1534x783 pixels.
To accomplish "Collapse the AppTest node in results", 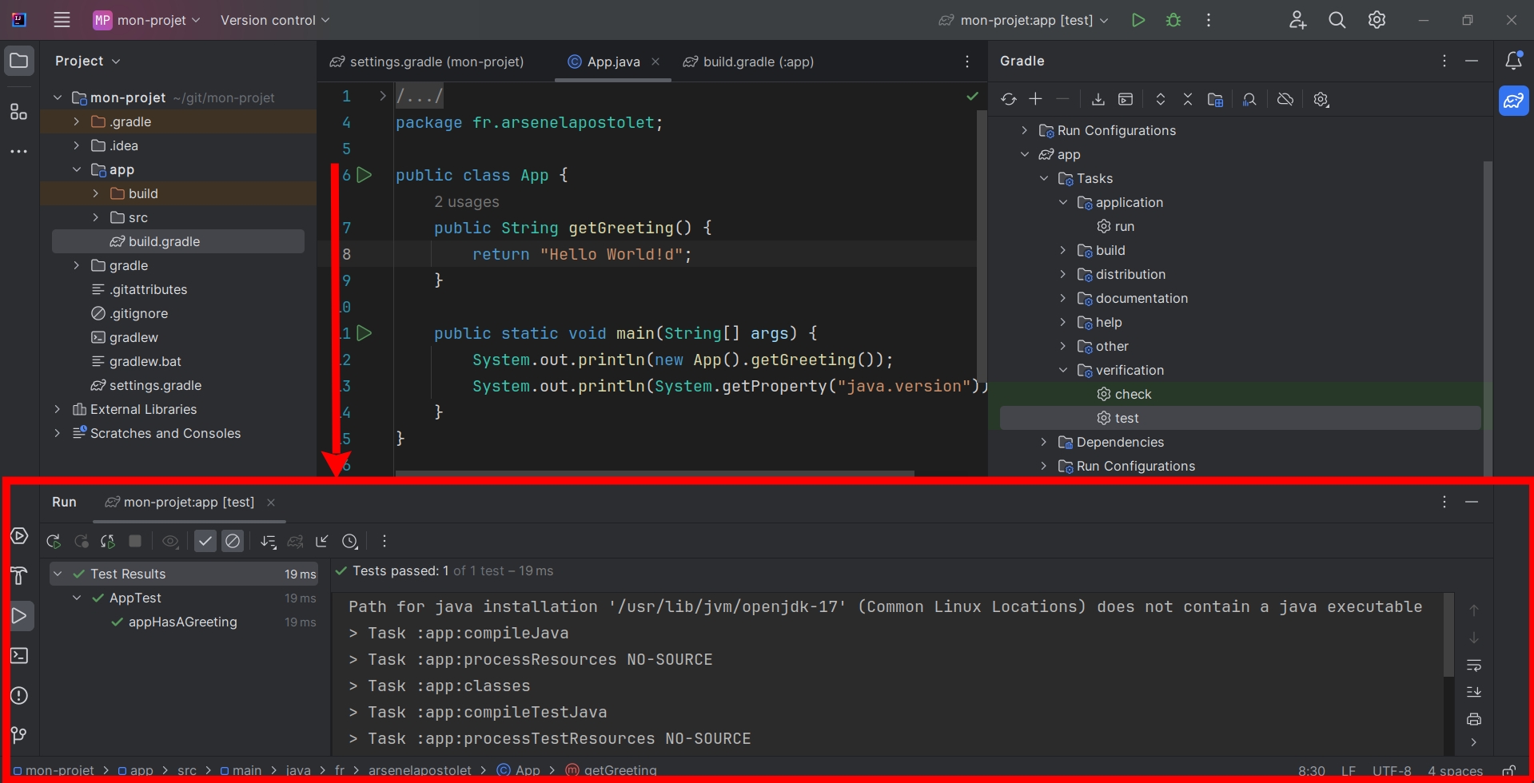I will click(77, 598).
